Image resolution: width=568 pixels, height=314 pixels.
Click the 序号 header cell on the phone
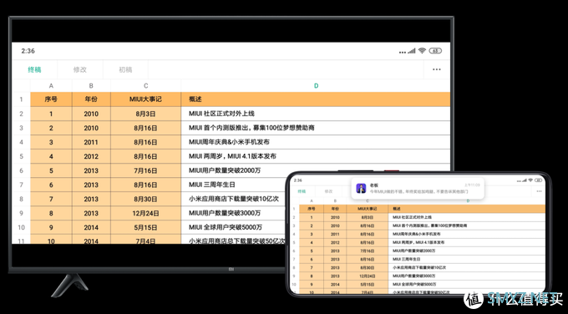point(312,209)
